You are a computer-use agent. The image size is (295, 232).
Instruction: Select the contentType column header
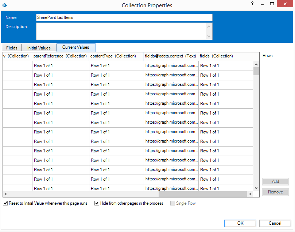pos(113,56)
